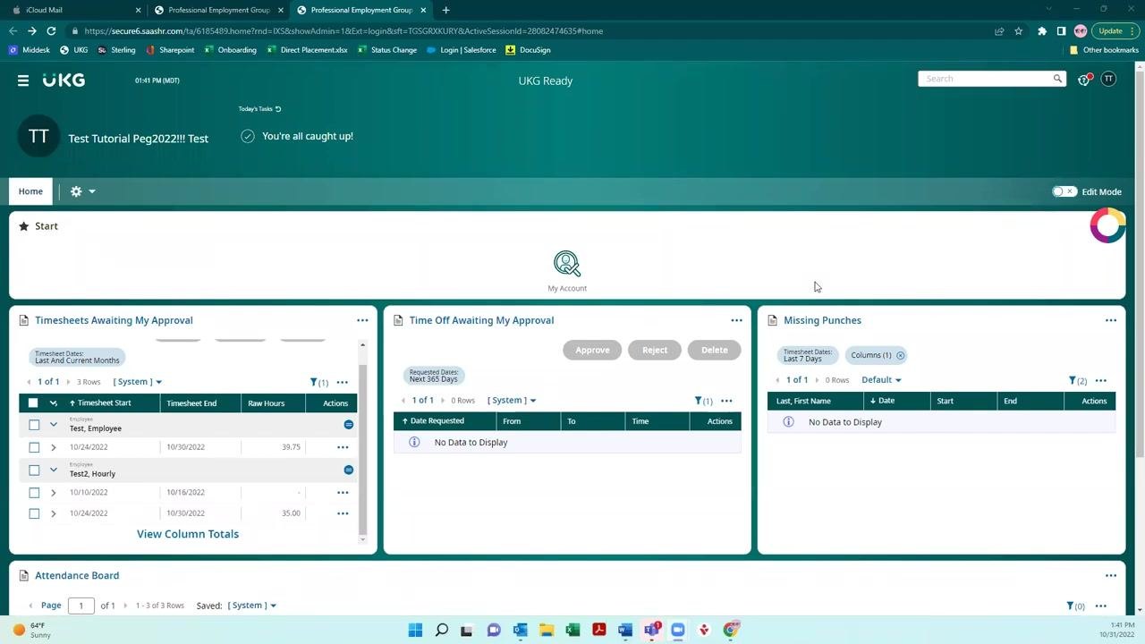Open Timesheets Awaiting My Approval panel options

tap(362, 320)
